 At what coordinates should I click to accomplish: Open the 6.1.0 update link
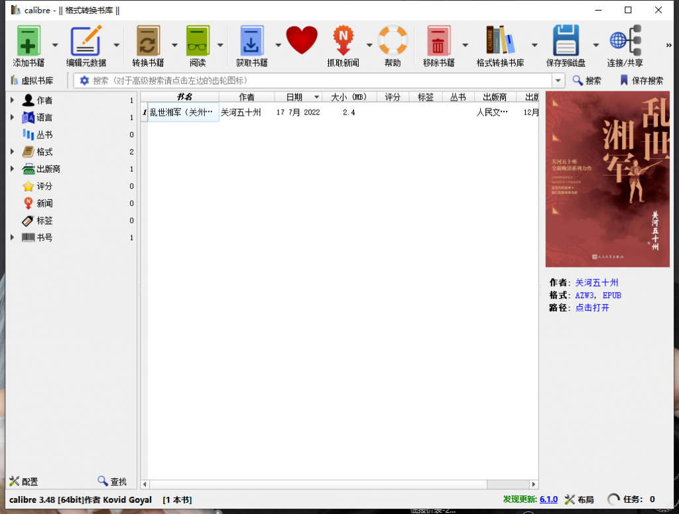click(x=548, y=499)
